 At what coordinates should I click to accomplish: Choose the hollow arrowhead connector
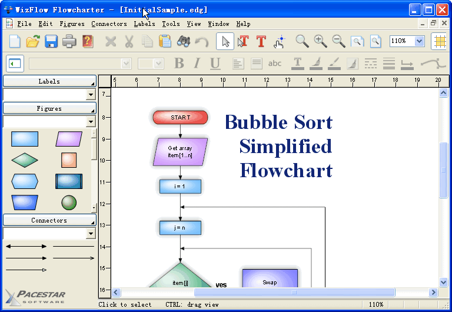coord(26,270)
